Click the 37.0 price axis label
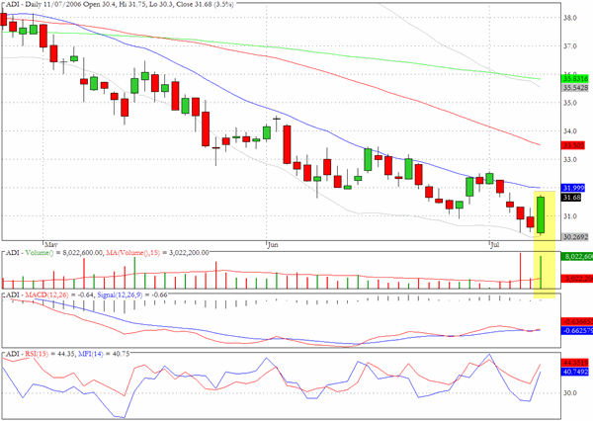 (x=570, y=46)
